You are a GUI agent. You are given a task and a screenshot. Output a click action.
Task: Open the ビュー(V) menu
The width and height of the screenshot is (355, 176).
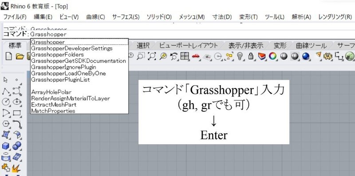click(x=69, y=17)
